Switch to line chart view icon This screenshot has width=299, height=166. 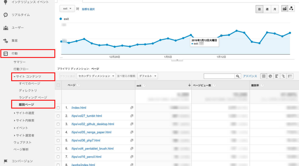[284, 8]
